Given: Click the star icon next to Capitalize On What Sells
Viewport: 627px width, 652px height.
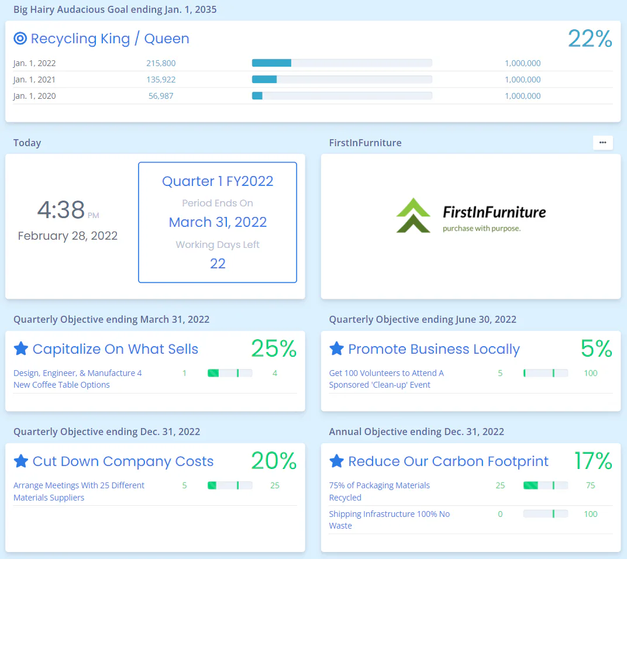Looking at the screenshot, I should coord(21,349).
